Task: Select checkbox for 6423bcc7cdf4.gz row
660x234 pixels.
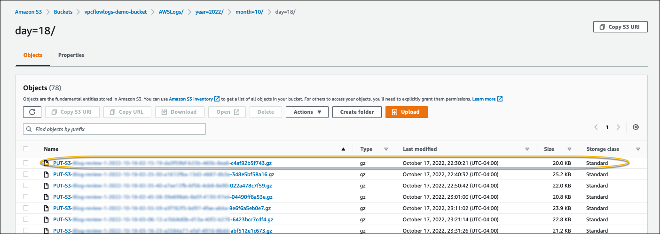Action: [x=26, y=219]
